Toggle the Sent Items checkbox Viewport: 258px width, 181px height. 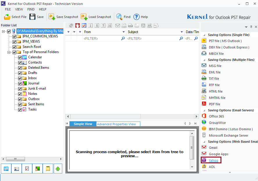(x=20, y=104)
